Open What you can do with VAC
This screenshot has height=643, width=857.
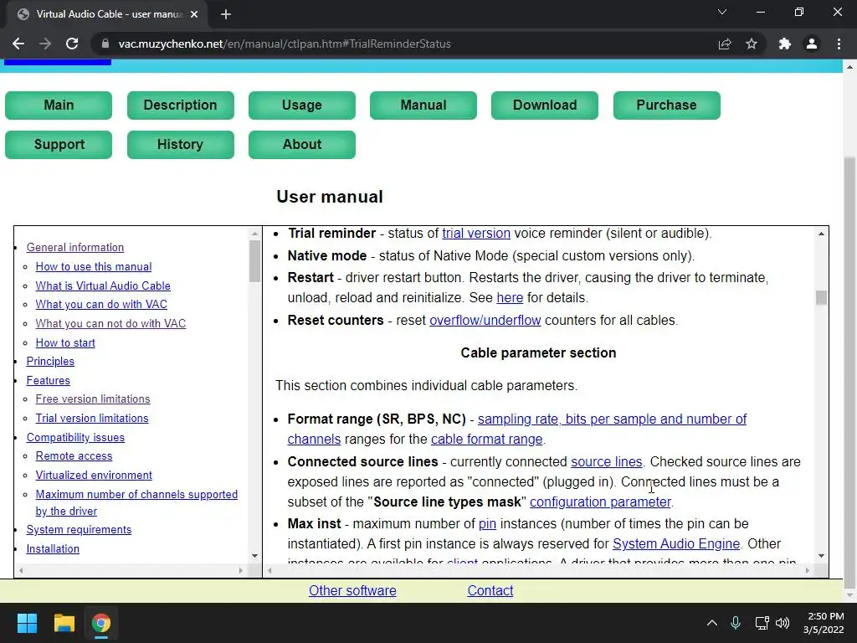pyautogui.click(x=101, y=305)
